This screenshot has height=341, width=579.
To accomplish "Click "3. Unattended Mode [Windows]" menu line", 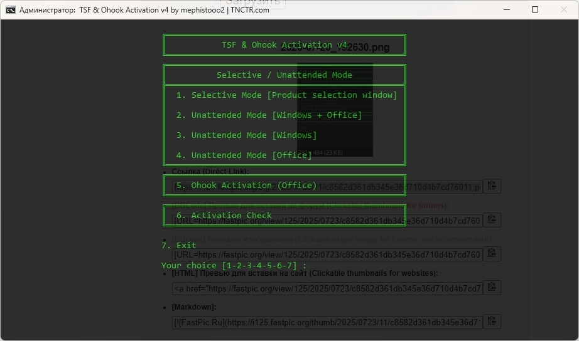I will (x=246, y=135).
